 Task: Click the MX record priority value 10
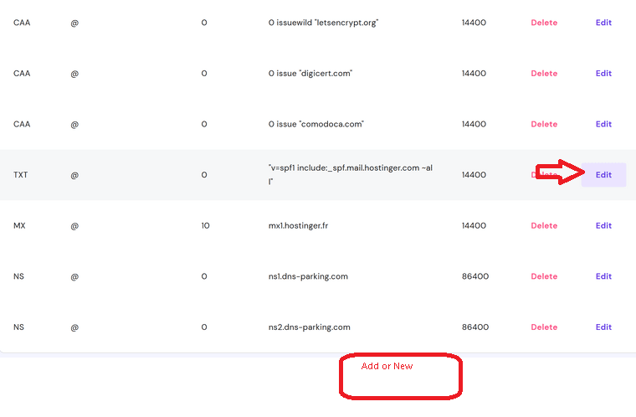click(205, 226)
